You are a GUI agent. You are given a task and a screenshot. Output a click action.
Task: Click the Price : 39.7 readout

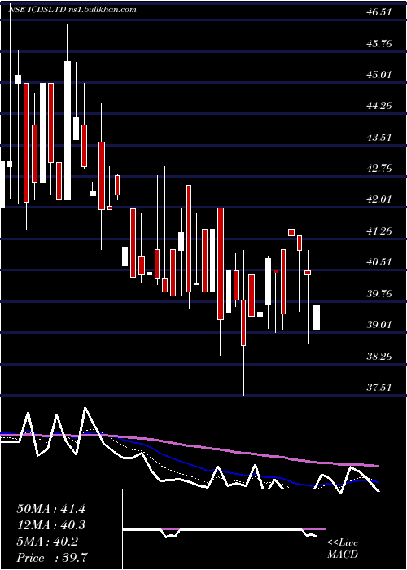51,558
